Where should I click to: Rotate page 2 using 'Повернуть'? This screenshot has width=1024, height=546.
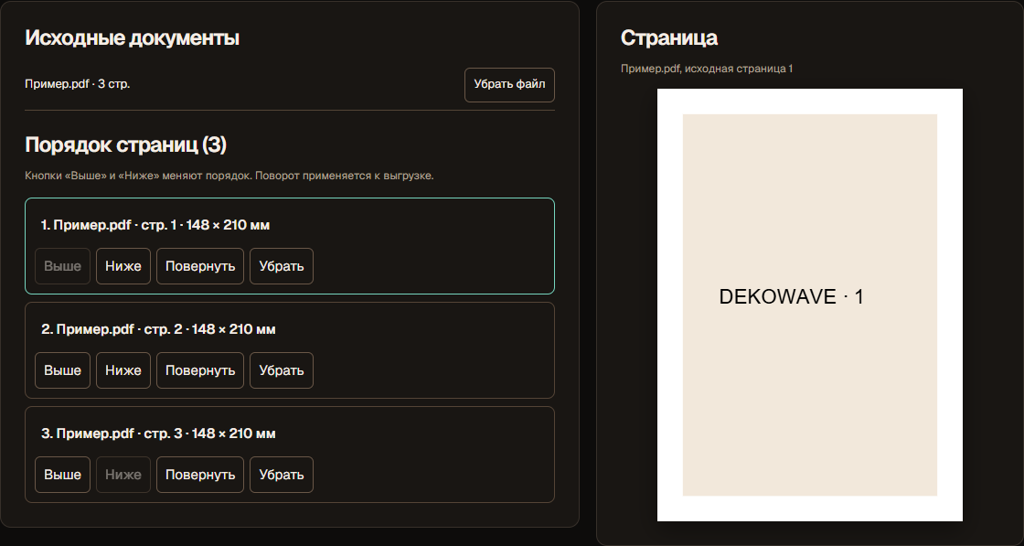[200, 370]
